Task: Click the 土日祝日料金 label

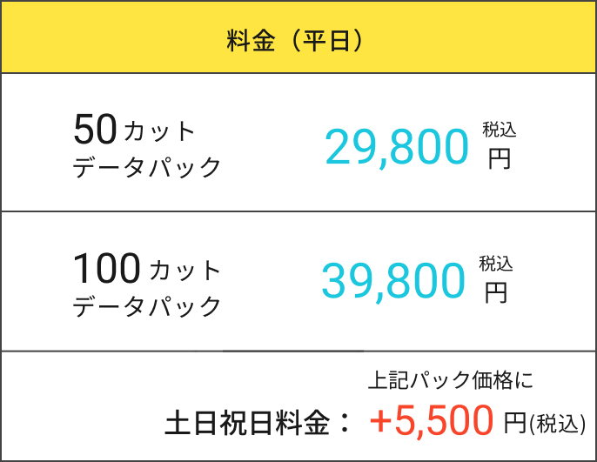Action: (x=248, y=424)
